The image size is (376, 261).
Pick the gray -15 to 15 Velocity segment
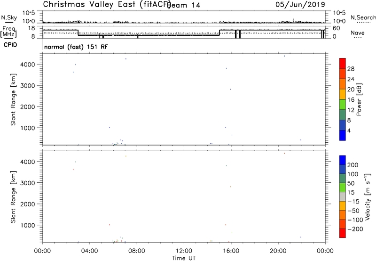click(x=343, y=196)
